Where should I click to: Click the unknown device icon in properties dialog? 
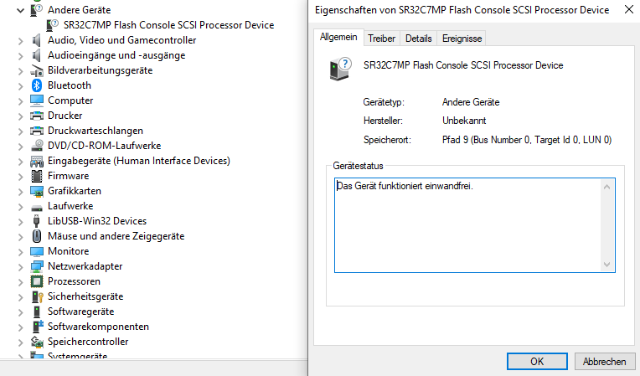click(340, 70)
